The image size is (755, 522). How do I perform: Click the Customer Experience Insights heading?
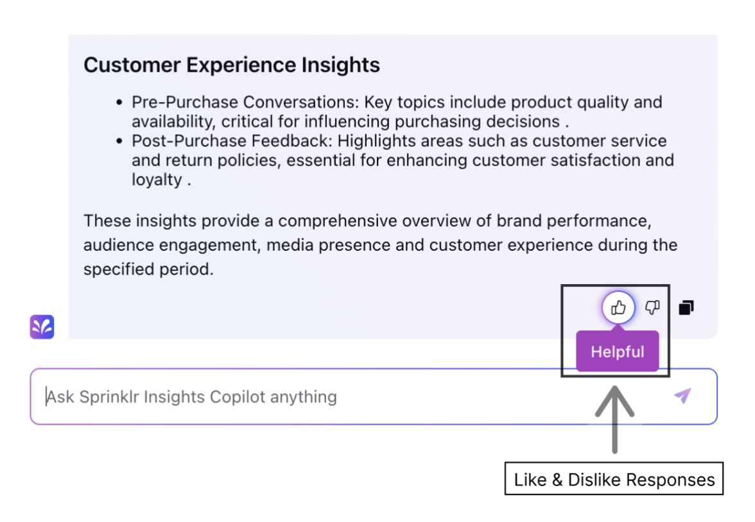coord(232,65)
